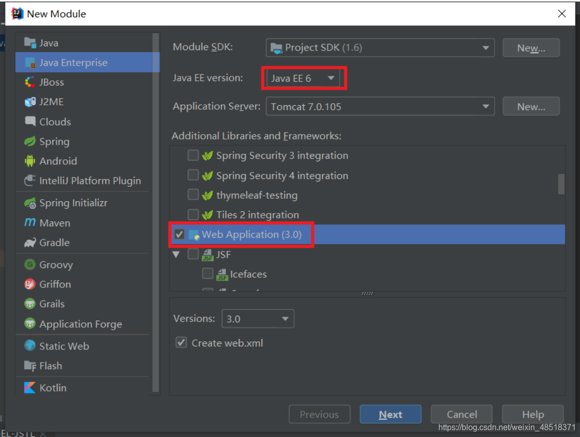Click New button next to Module SDK
This screenshot has width=580, height=437.
point(531,48)
